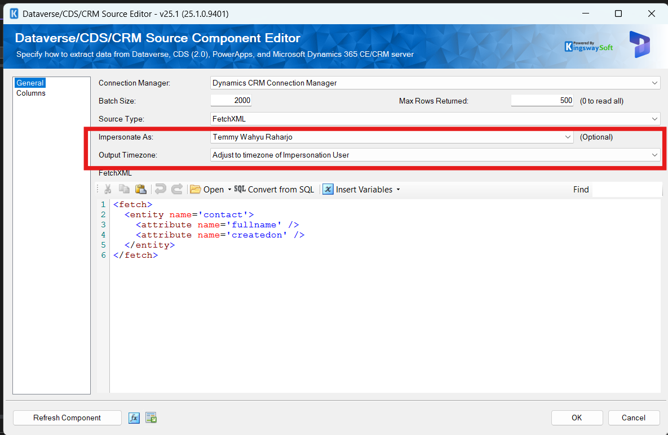Screen dimensions: 668x435
Task: Click the Redo arrow icon
Action: (177, 189)
